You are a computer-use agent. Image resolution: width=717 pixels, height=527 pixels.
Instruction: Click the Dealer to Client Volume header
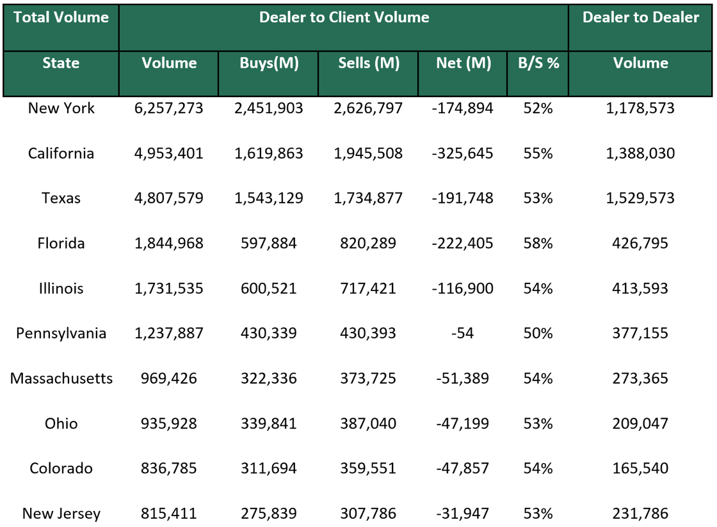pos(343,17)
